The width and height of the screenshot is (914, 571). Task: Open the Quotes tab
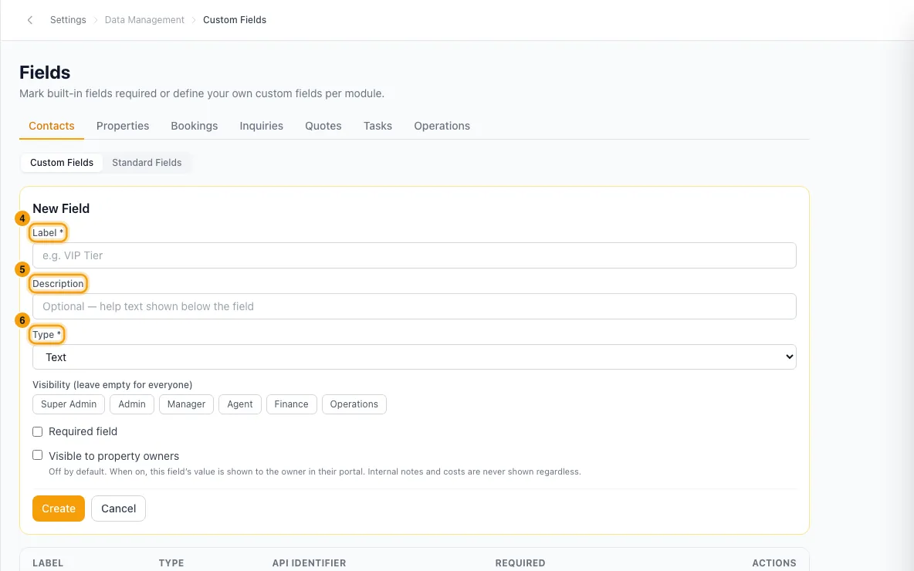point(323,126)
